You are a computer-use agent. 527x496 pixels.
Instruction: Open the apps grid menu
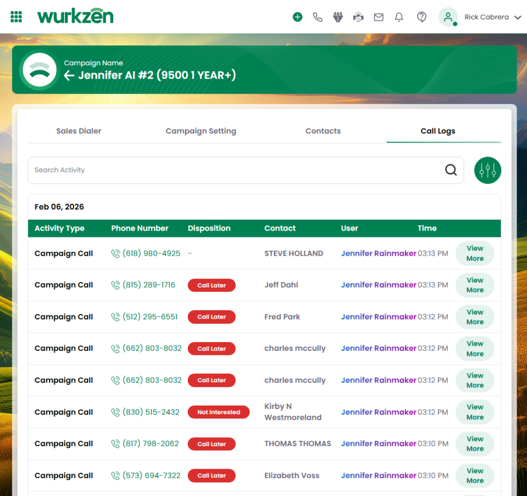(x=16, y=17)
